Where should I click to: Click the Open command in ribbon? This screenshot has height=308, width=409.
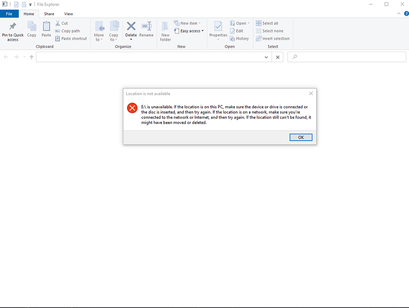pyautogui.click(x=238, y=23)
